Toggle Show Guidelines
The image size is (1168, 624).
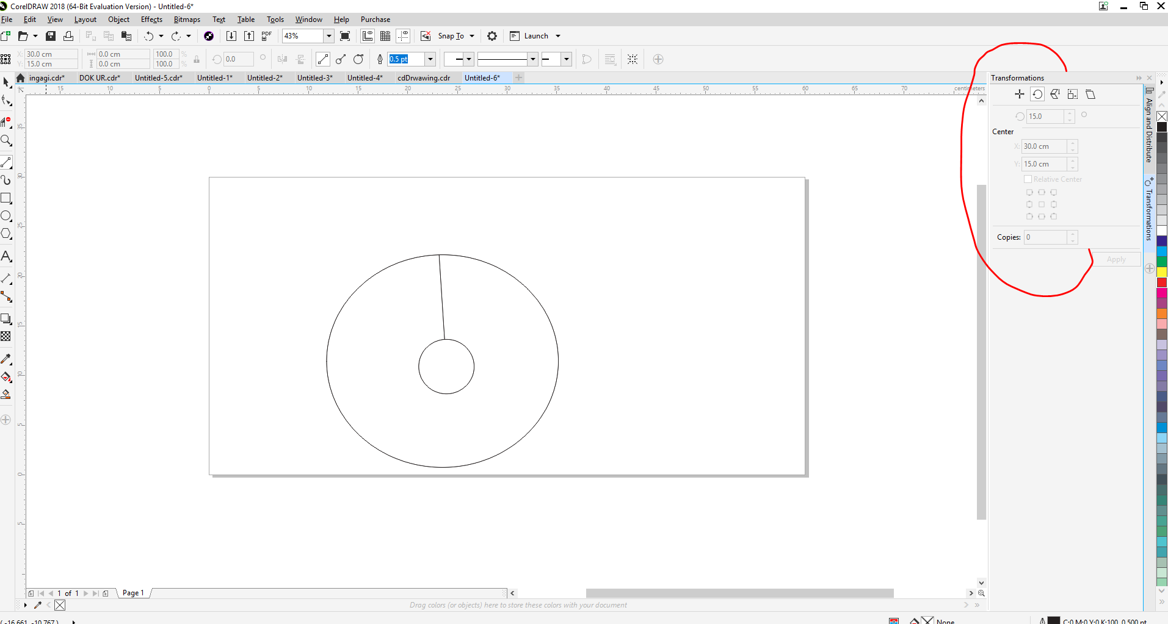pyautogui.click(x=403, y=36)
